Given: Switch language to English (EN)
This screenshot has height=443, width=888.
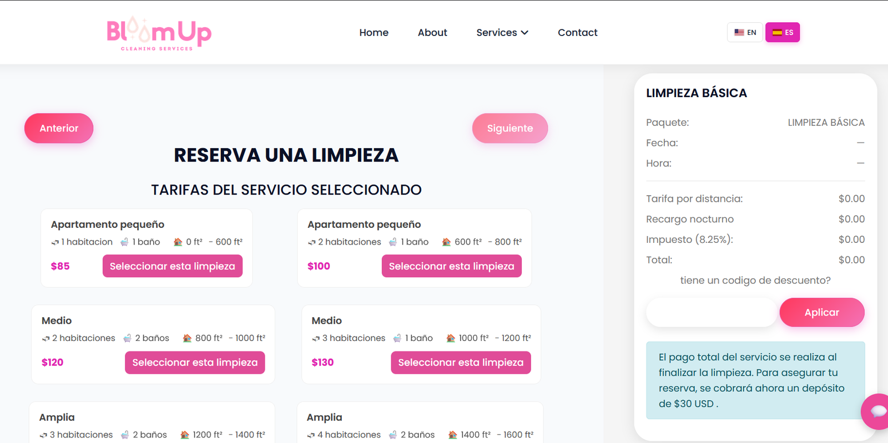Looking at the screenshot, I should (x=745, y=32).
